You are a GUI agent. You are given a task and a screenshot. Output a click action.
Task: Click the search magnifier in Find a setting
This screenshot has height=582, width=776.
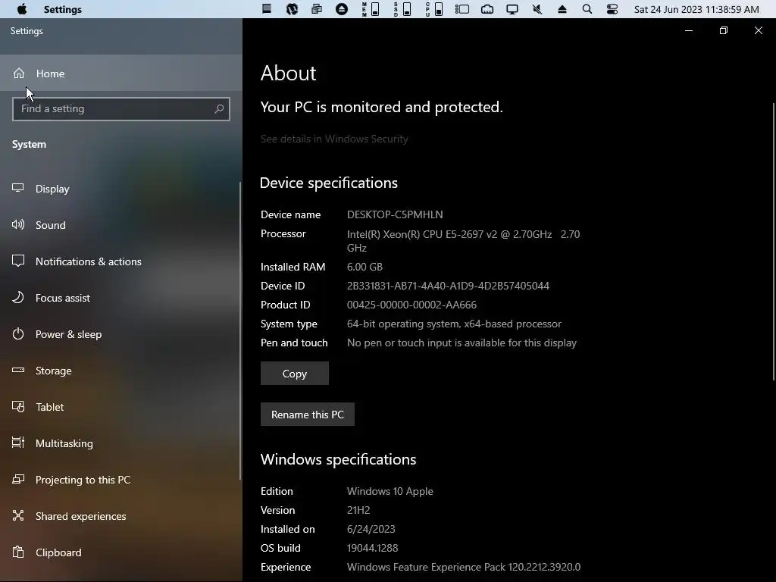[219, 109]
